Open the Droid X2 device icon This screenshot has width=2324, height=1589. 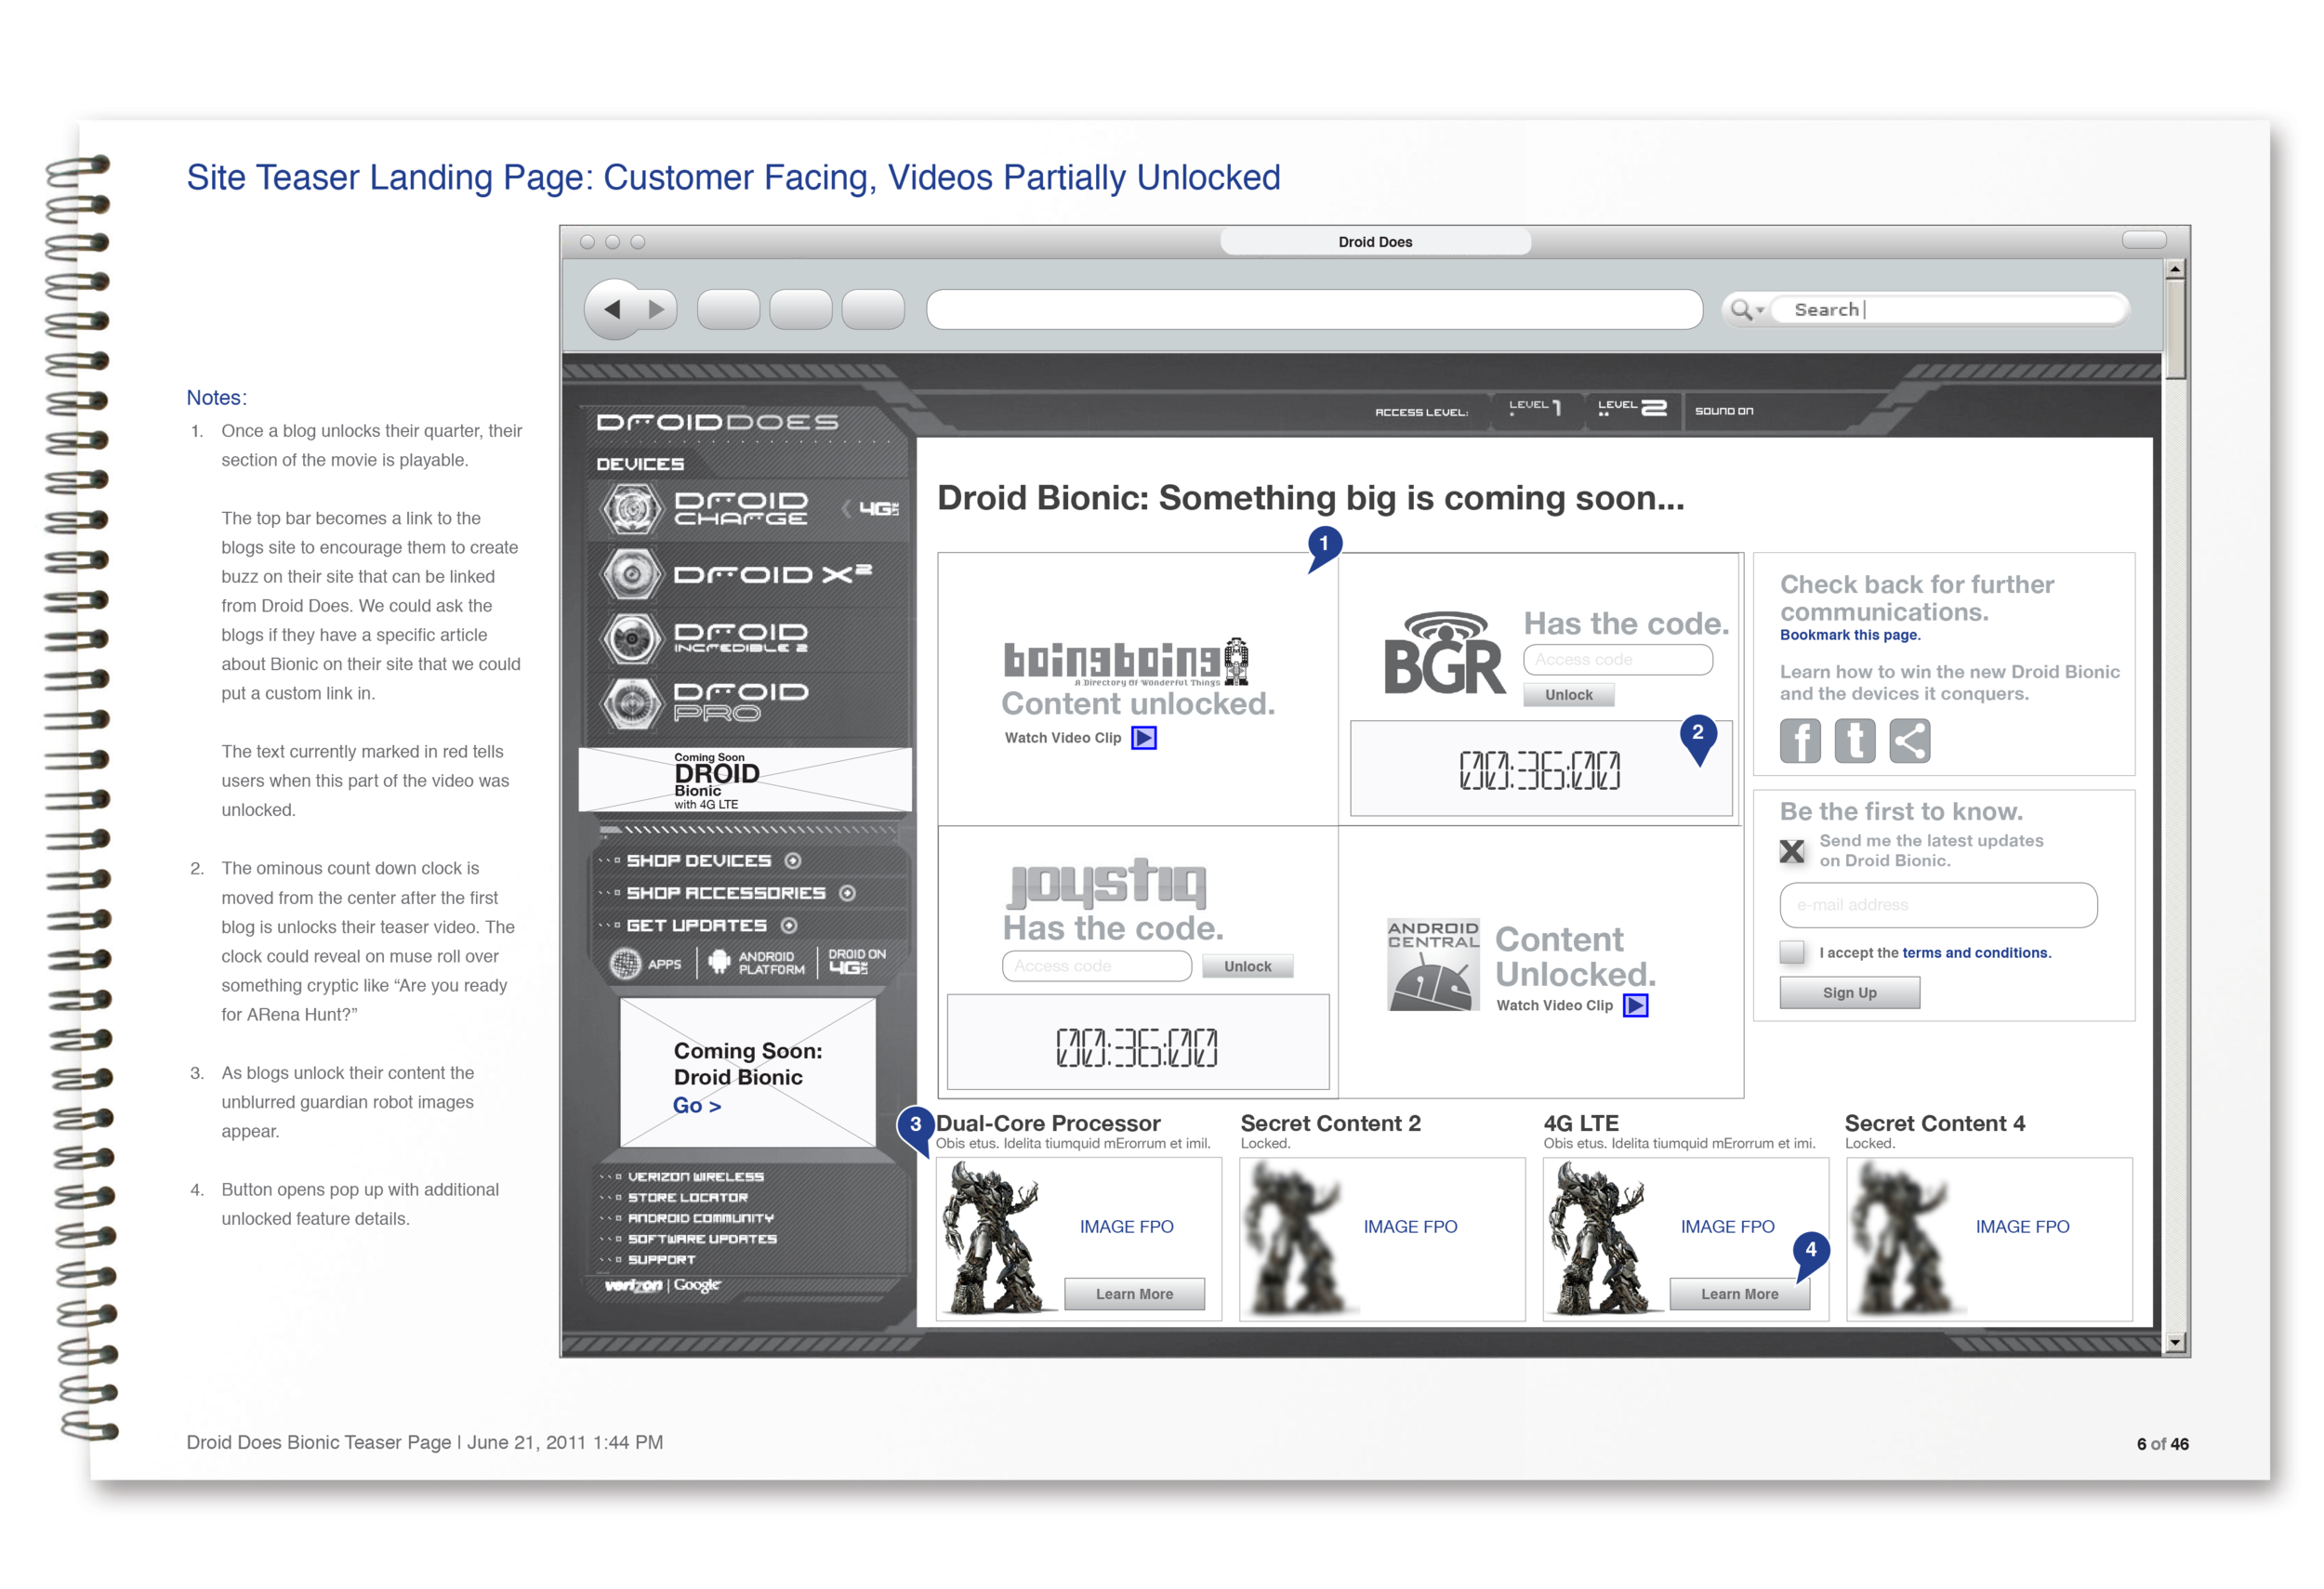tap(631, 574)
